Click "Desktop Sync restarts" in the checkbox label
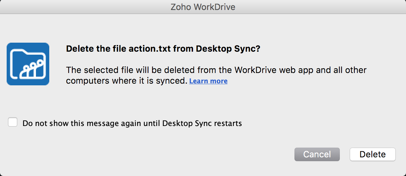 click(202, 123)
